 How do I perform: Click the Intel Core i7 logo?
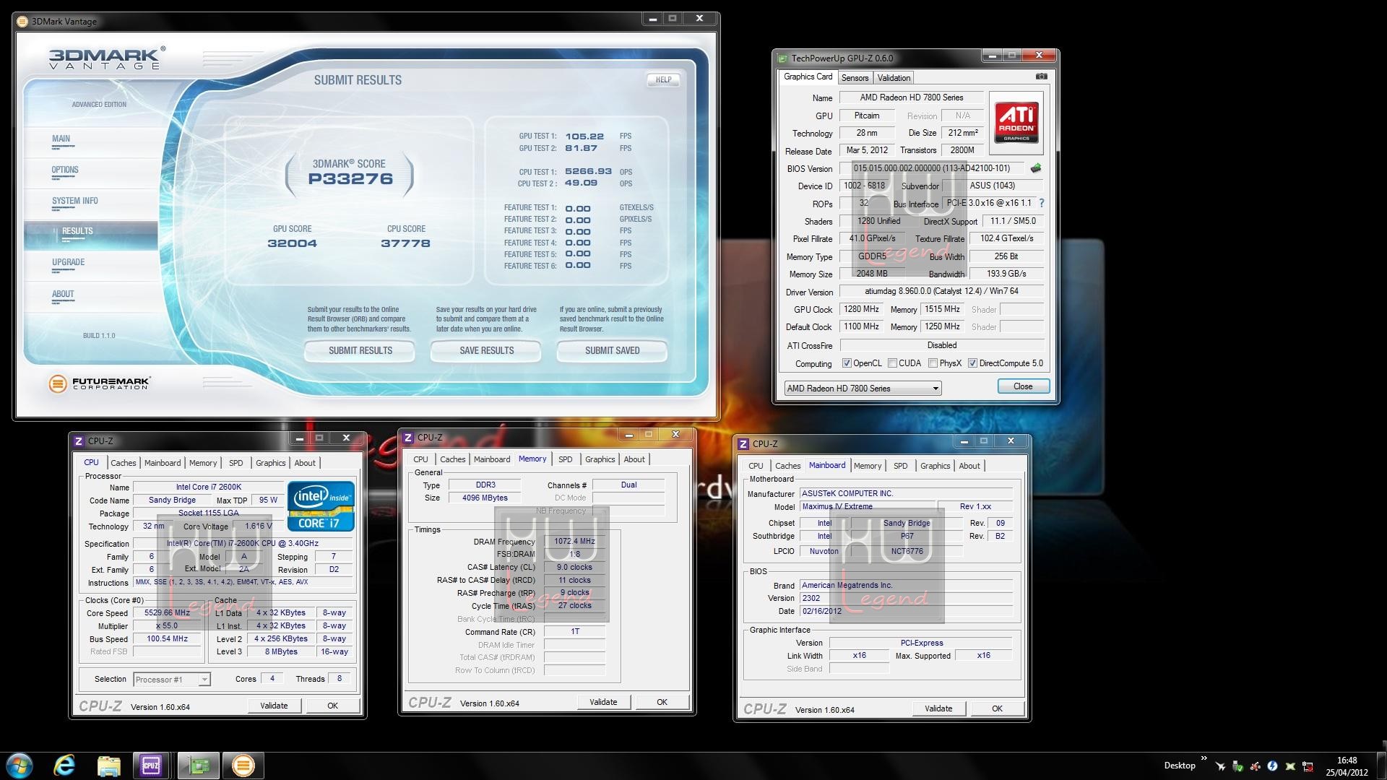tap(321, 506)
